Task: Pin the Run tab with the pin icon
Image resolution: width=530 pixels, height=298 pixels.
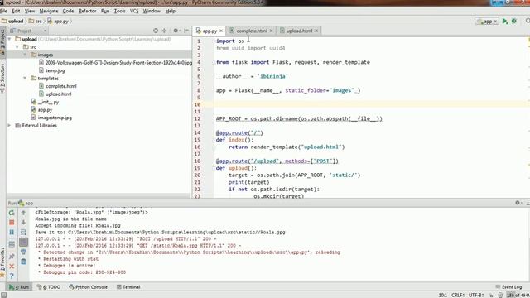Action: [12, 257]
